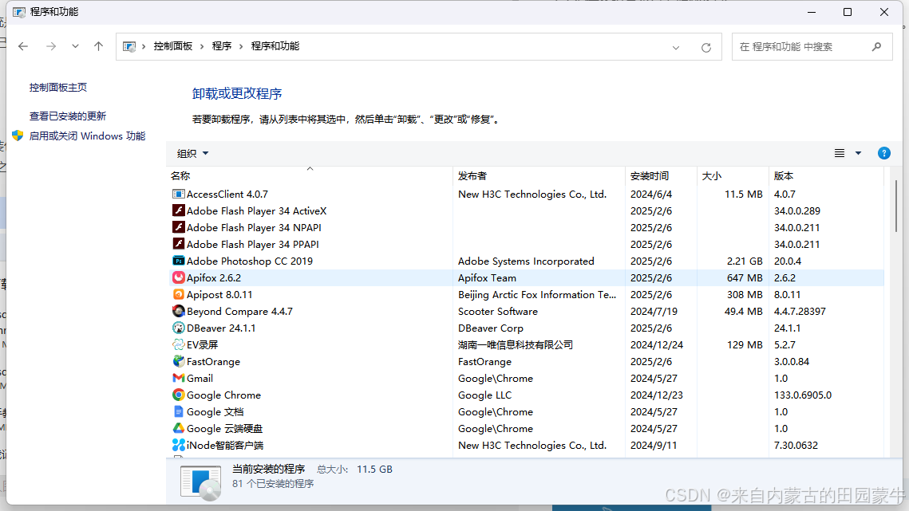Click the EV录屏 program icon
Viewport: 909px width, 511px height.
(x=179, y=344)
